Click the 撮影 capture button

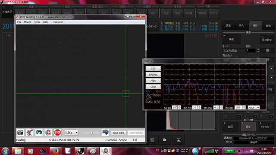pyautogui.click(x=232, y=39)
